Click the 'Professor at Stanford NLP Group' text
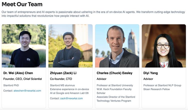This screenshot has width=188, height=110. [x=162, y=85]
